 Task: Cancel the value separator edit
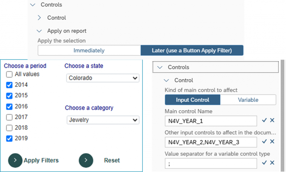pos(272,163)
